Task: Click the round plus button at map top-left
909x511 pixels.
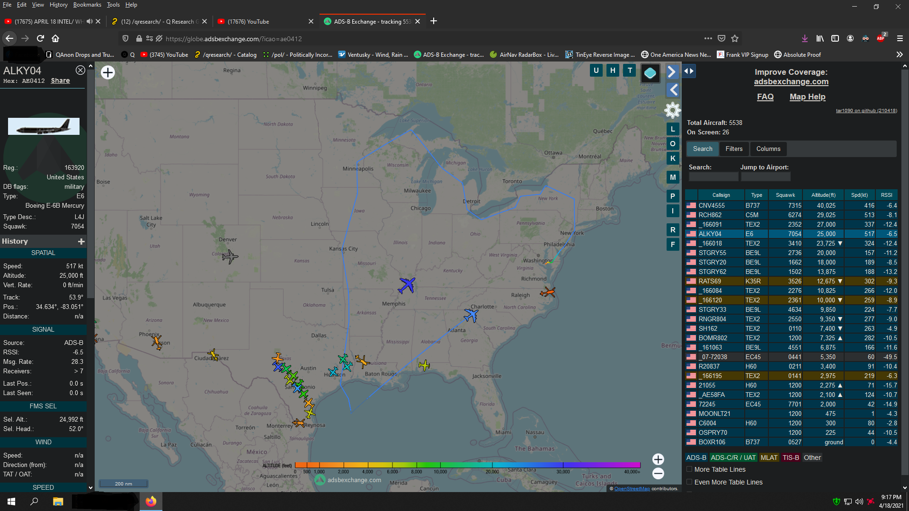Action: click(108, 72)
